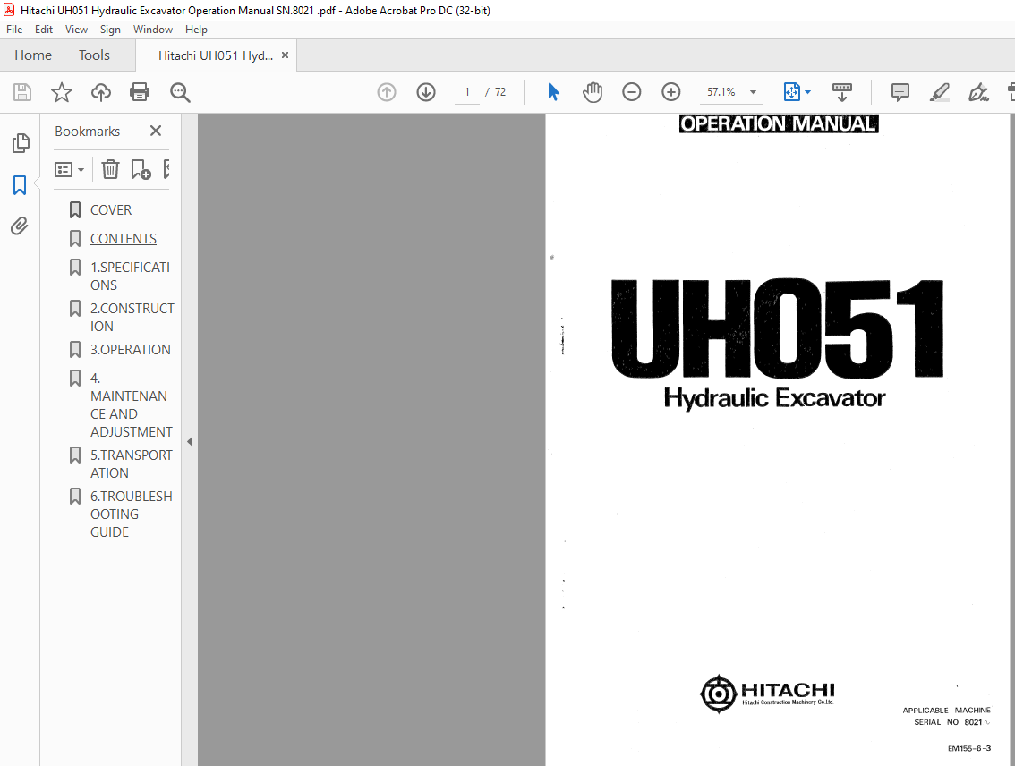Open the CONTENTS bookmark
The width and height of the screenshot is (1015, 766).
pos(123,239)
